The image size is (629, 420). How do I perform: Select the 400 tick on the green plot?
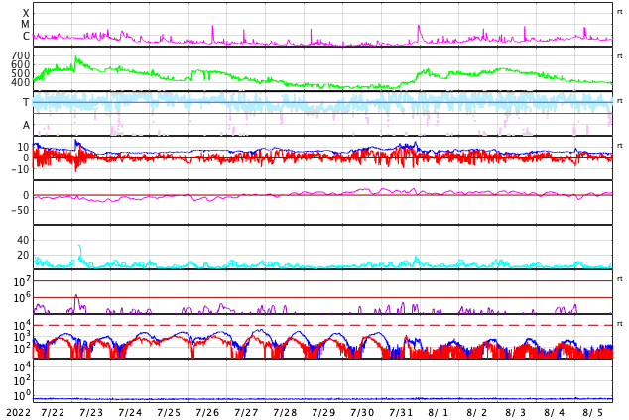point(21,82)
